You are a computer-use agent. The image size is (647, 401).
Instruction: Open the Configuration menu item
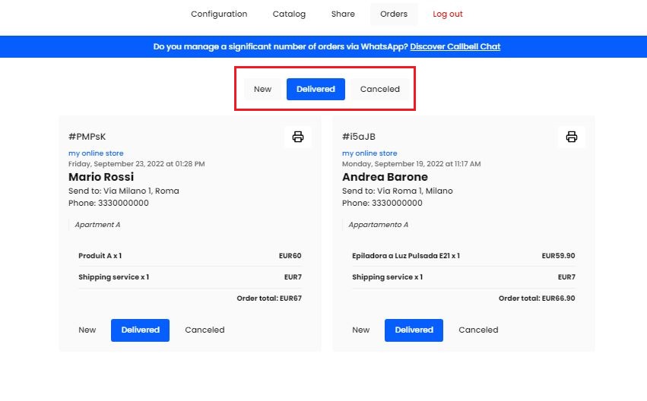pos(219,14)
